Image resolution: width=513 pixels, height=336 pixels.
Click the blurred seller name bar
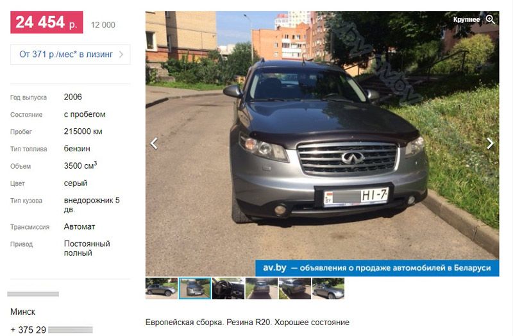coord(33,294)
